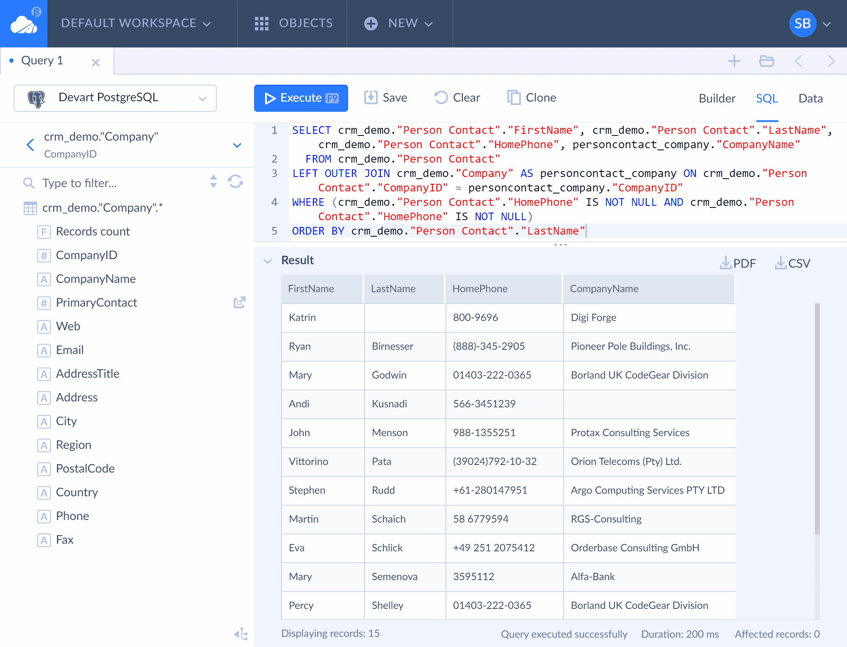
Task: Click the search magnifier icon
Action: (29, 183)
